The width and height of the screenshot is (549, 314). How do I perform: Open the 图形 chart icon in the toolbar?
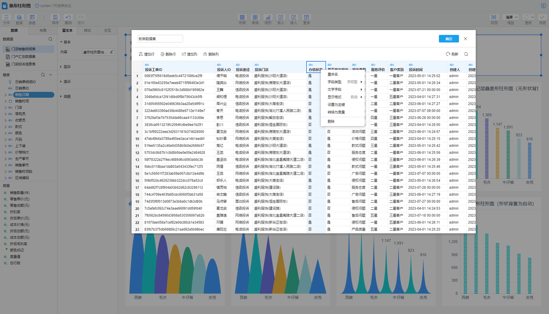(268, 17)
